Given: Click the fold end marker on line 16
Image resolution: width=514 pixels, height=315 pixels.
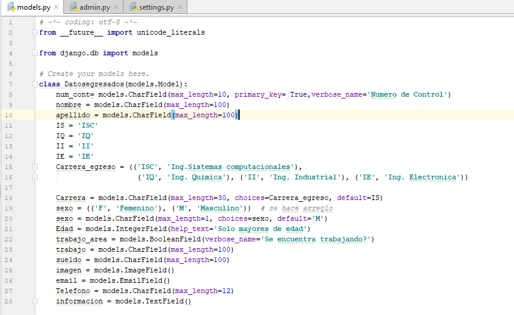Looking at the screenshot, I should click(35, 178).
